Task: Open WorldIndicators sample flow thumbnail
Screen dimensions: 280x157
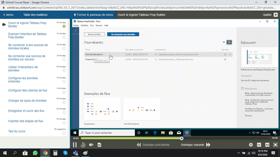Action: (142, 109)
